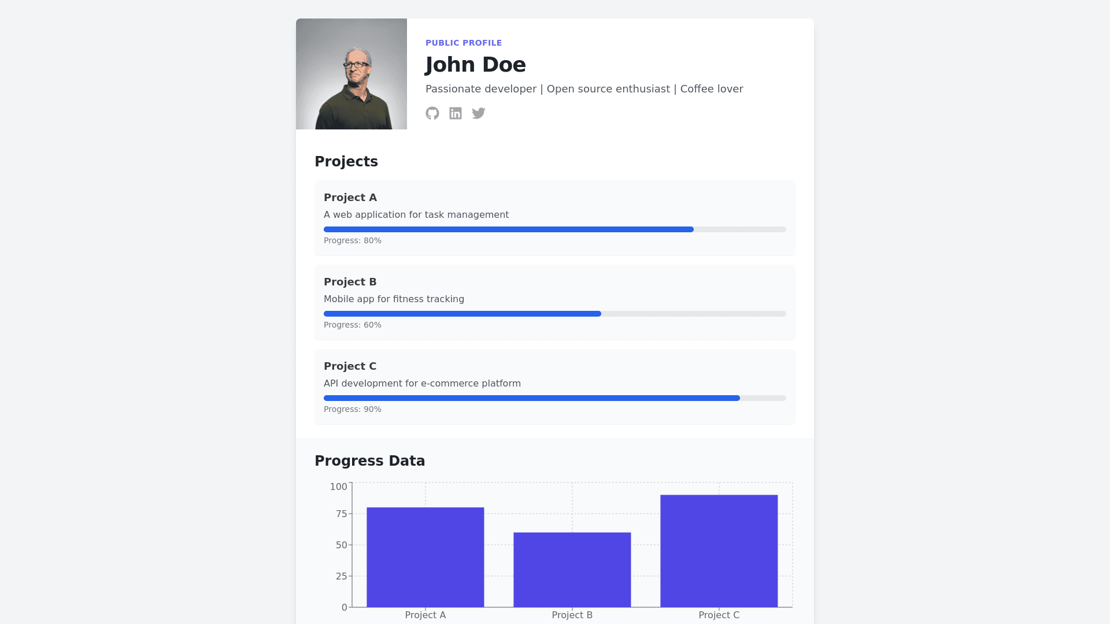The image size is (1110, 624).
Task: Click the Project A chart bar
Action: 425,557
